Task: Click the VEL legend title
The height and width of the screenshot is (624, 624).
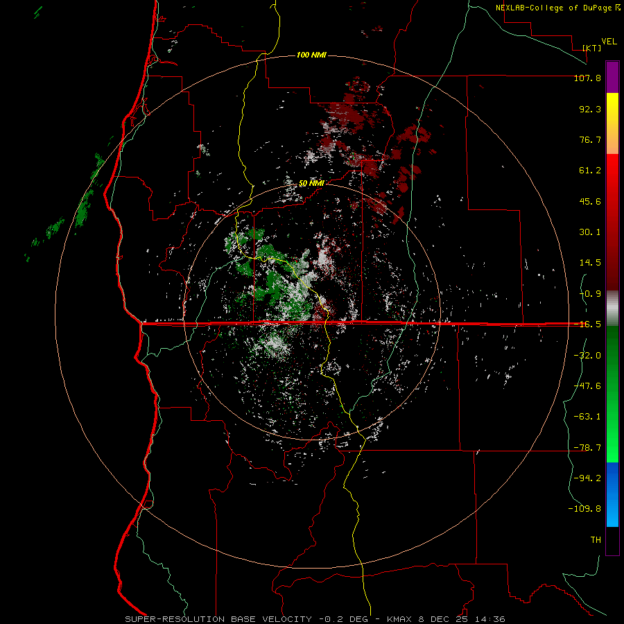Action: click(x=609, y=42)
